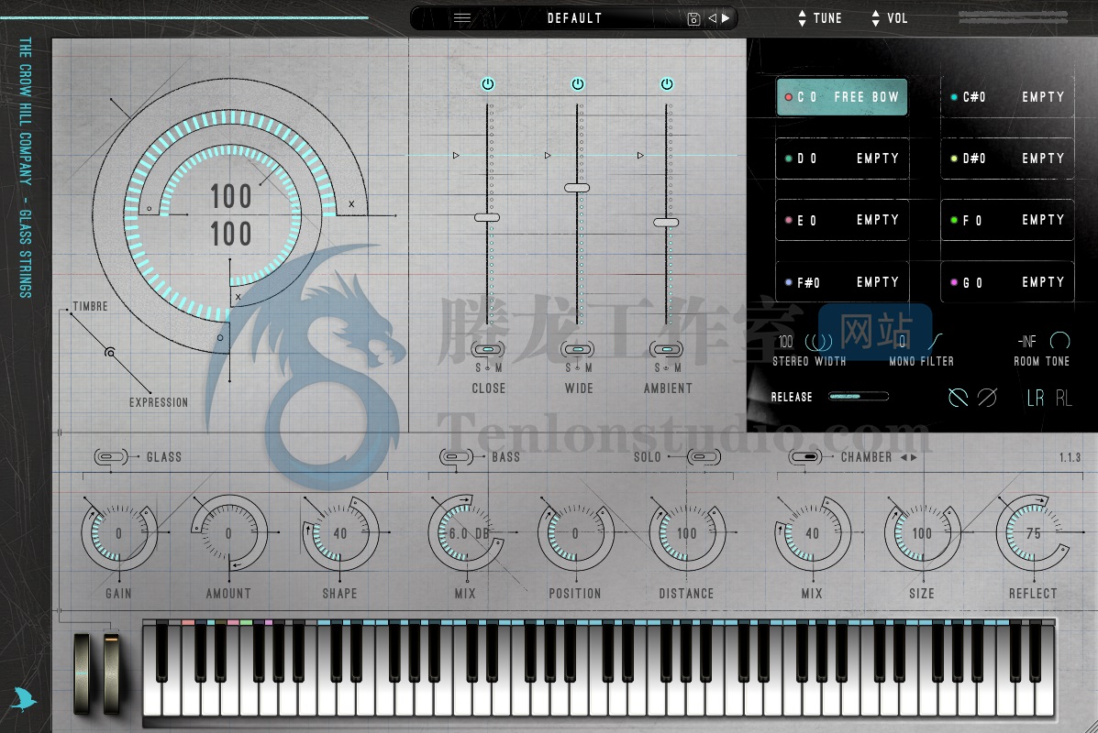Click the version number 1.1.3
1098x733 pixels.
pos(1070,457)
